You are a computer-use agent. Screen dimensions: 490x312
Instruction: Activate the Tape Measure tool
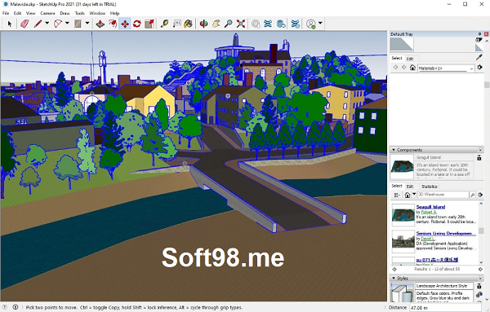[x=164, y=24]
